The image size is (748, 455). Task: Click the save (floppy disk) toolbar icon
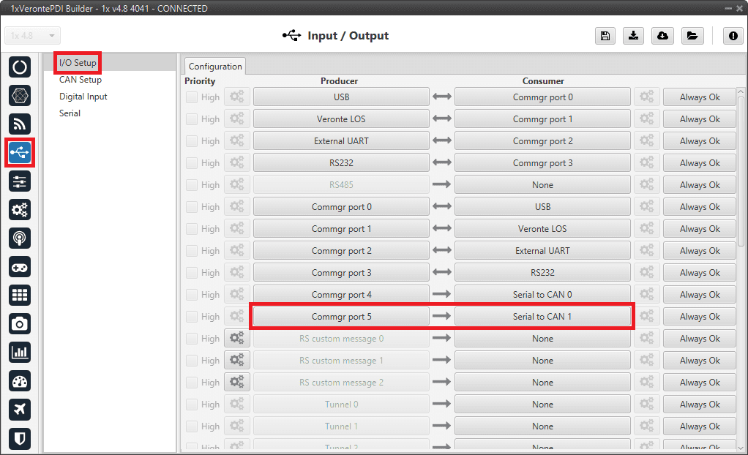[605, 36]
